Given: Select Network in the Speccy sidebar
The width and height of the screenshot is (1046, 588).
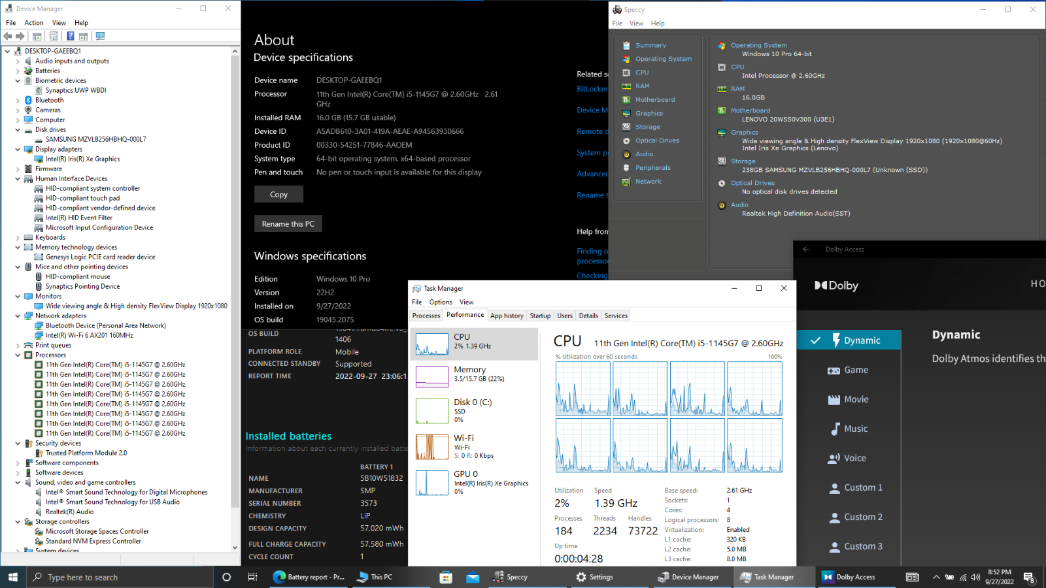Looking at the screenshot, I should 648,182.
